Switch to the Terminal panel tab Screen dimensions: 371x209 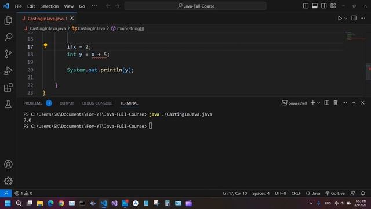click(x=129, y=103)
